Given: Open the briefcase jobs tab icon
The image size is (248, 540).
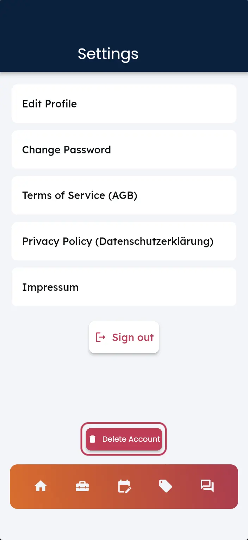Looking at the screenshot, I should tap(82, 487).
